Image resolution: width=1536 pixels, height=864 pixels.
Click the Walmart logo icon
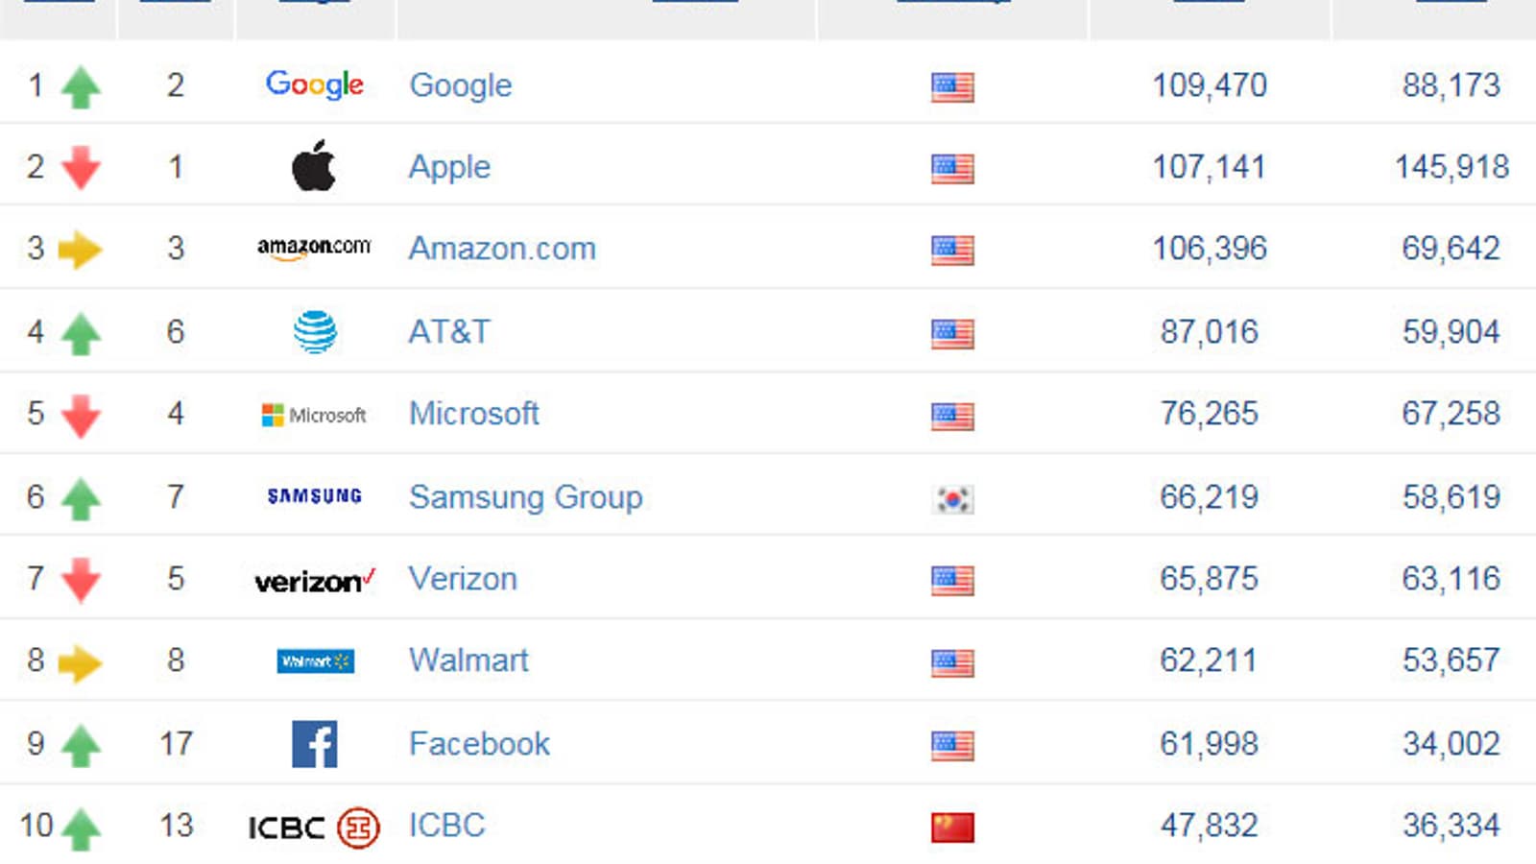(x=315, y=661)
